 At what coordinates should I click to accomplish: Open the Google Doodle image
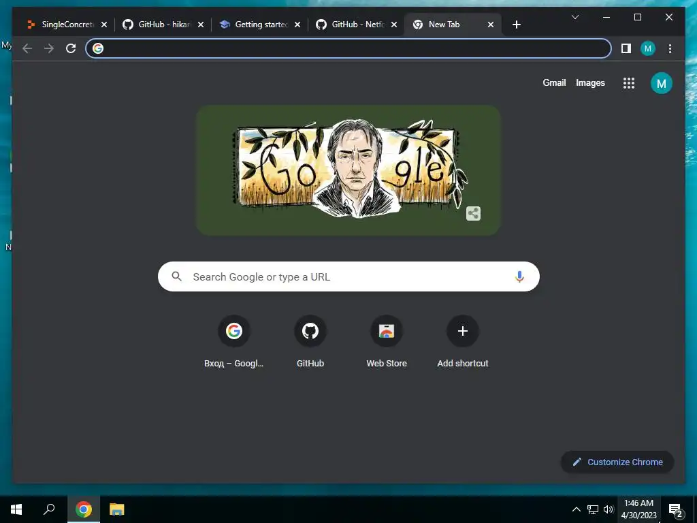coord(348,170)
